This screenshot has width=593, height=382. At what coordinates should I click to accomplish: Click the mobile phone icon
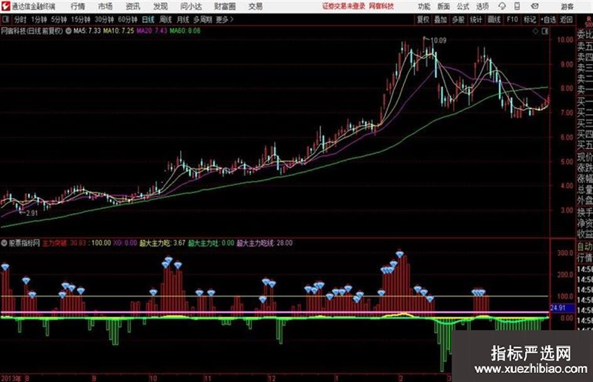[x=517, y=6]
